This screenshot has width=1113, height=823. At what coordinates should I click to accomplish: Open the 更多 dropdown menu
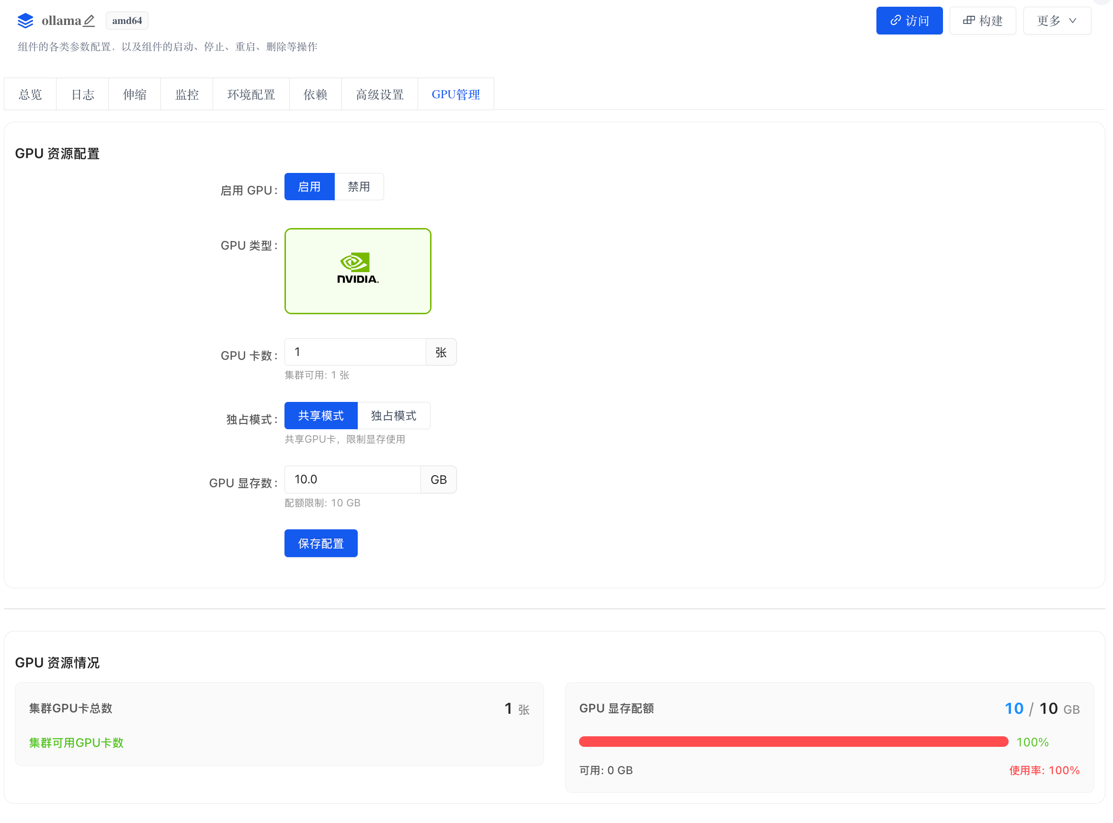(1057, 21)
